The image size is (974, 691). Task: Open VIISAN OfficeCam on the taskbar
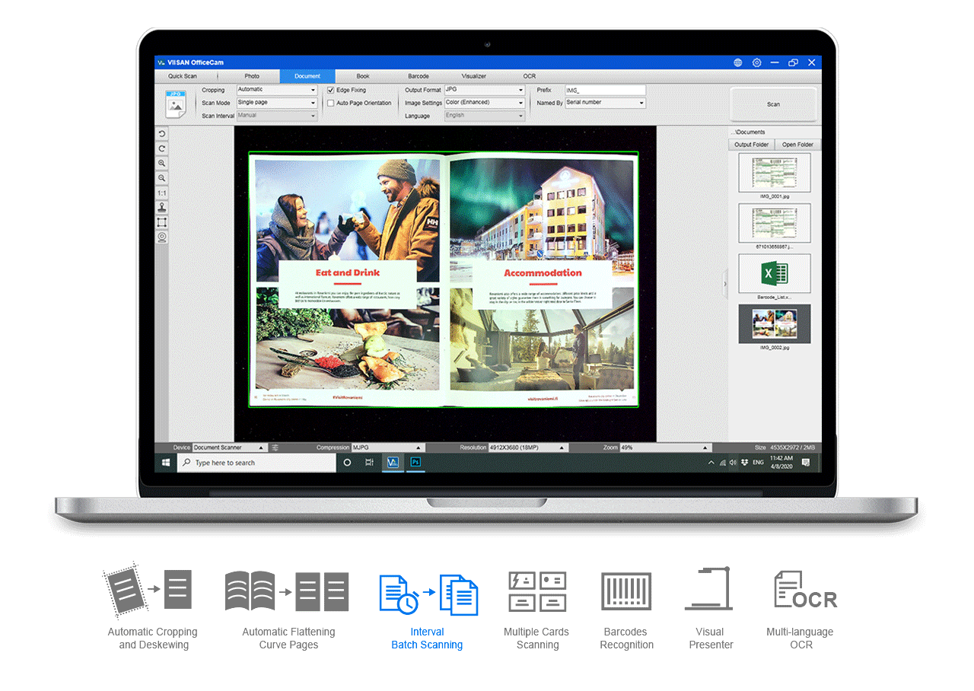[393, 463]
